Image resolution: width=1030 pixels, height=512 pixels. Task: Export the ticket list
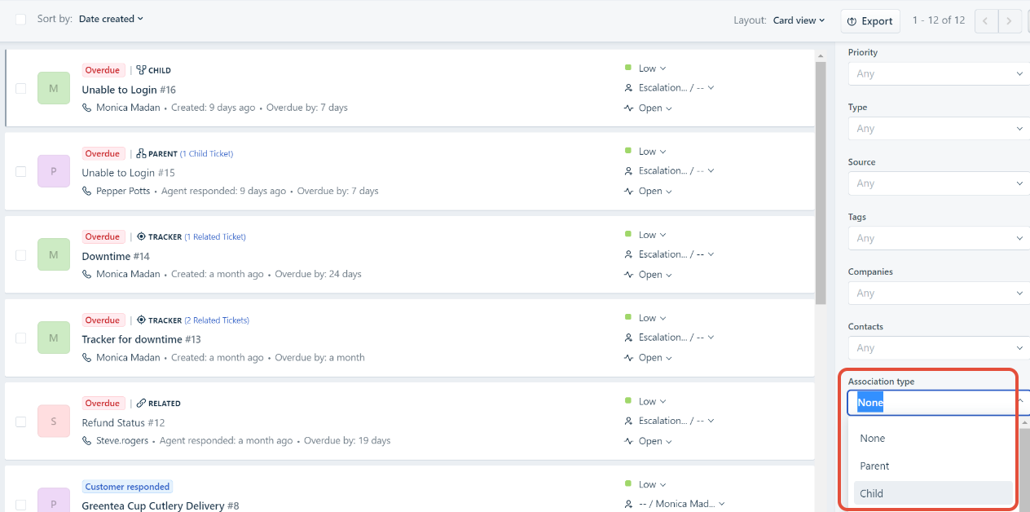click(870, 21)
